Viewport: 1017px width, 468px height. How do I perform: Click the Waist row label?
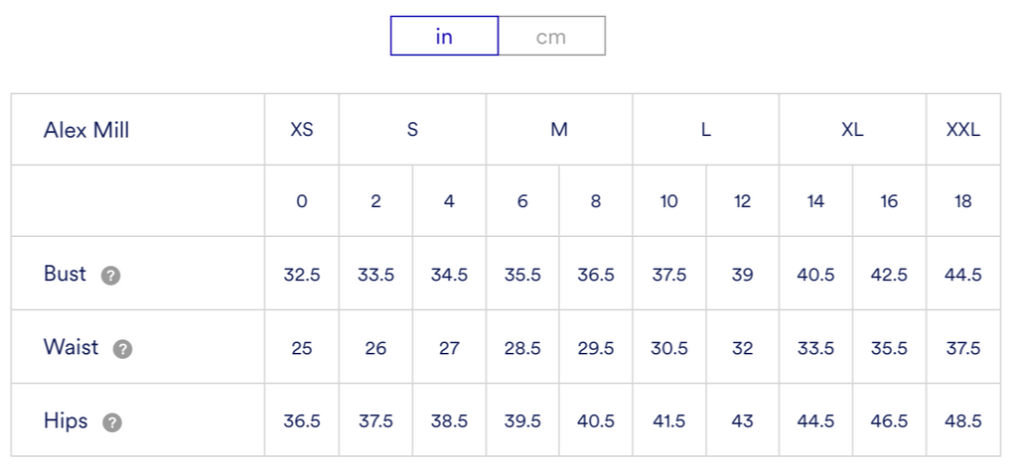tap(71, 347)
